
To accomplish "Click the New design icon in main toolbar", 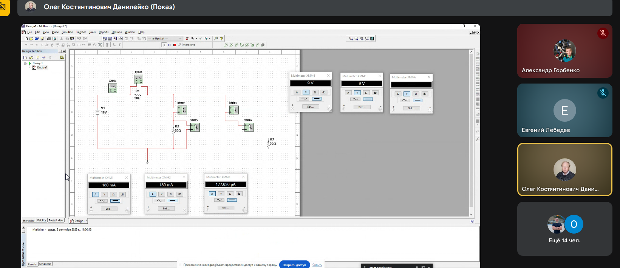I will click(26, 39).
